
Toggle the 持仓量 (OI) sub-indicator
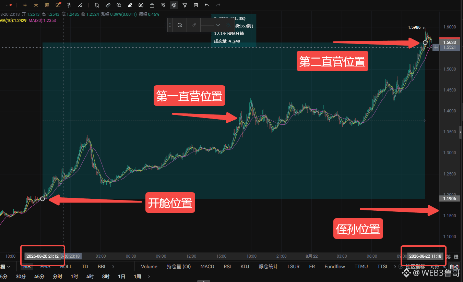pos(179,267)
